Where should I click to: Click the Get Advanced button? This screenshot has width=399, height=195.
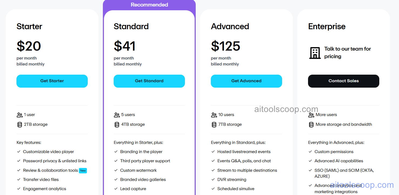coord(246,81)
